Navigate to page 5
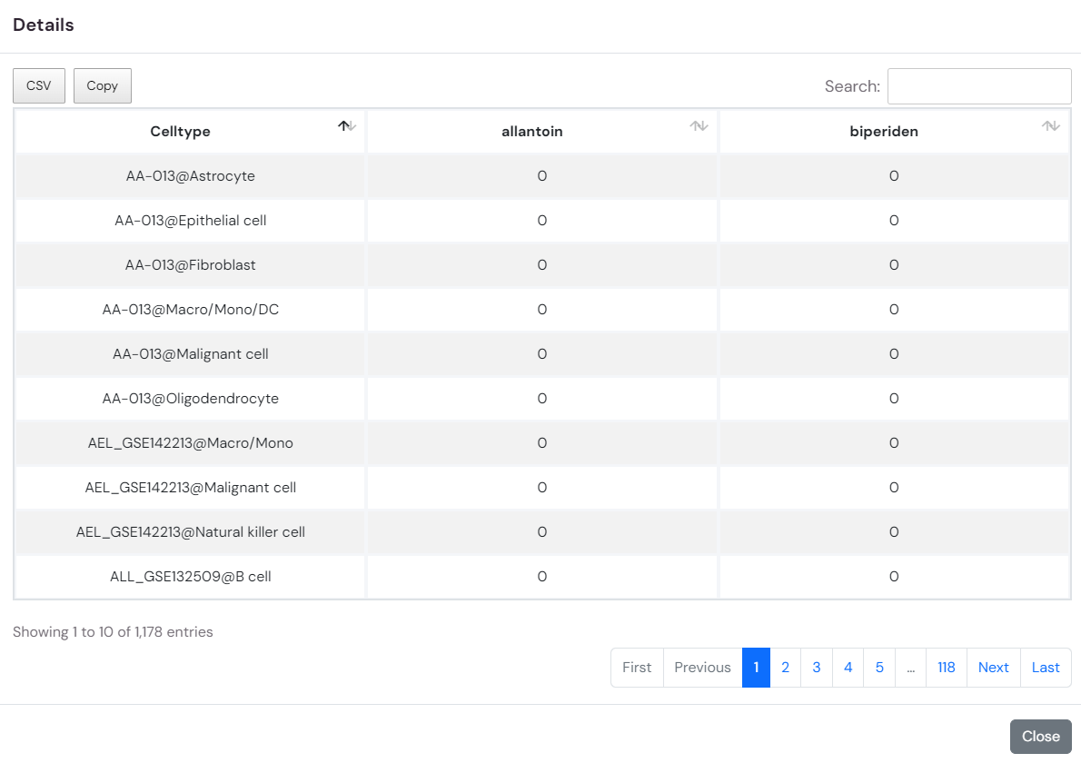 point(879,668)
